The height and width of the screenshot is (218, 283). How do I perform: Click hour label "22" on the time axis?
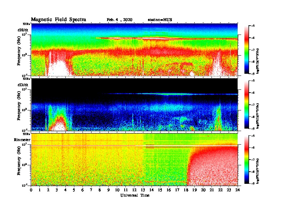pyautogui.click(x=220, y=190)
